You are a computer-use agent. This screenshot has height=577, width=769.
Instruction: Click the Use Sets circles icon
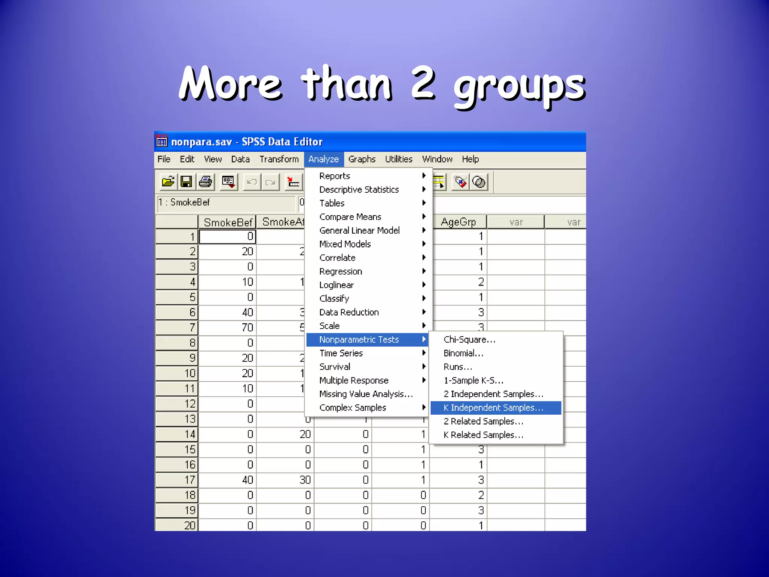(479, 182)
